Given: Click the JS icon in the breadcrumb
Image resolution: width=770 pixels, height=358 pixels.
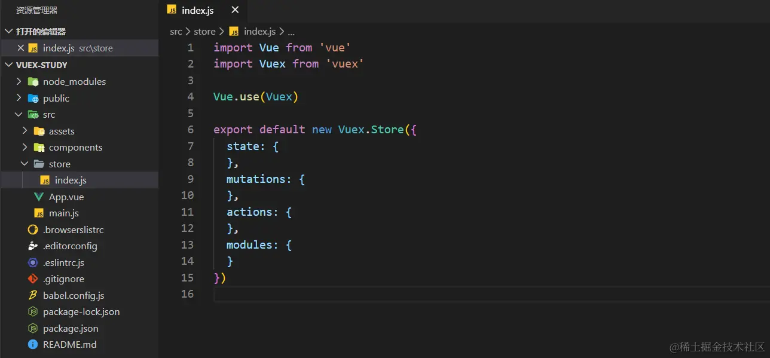Looking at the screenshot, I should (x=234, y=31).
